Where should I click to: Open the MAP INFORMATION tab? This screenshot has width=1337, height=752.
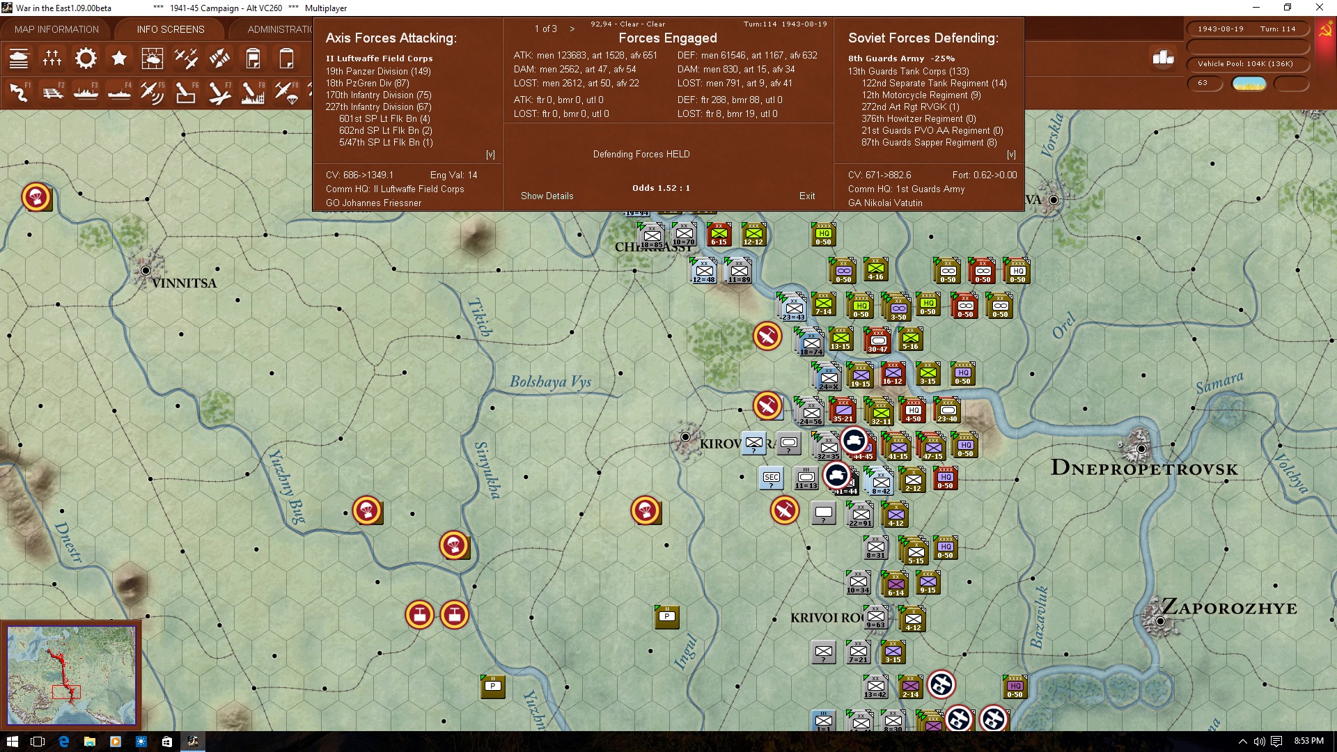56,29
